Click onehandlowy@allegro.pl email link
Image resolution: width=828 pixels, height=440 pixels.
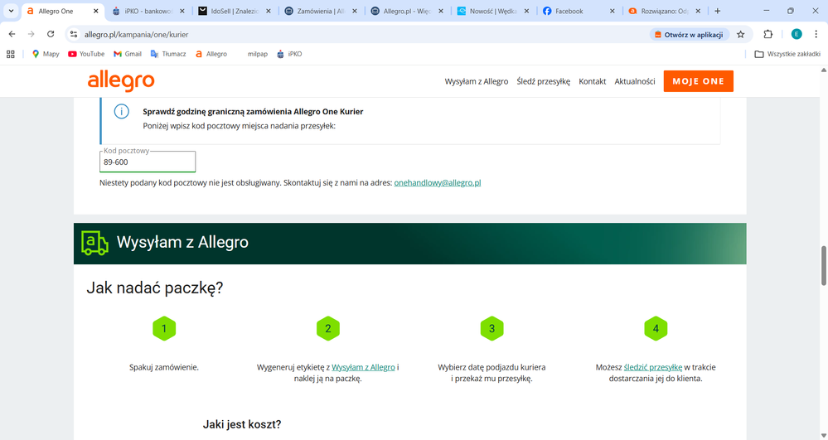point(438,183)
